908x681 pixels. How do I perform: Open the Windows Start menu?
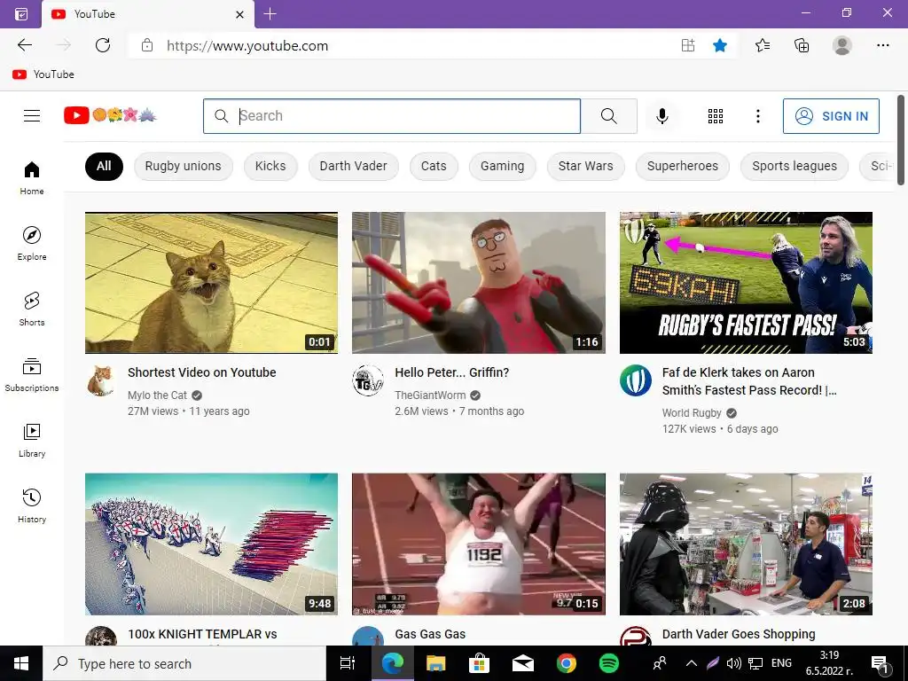[21, 663]
